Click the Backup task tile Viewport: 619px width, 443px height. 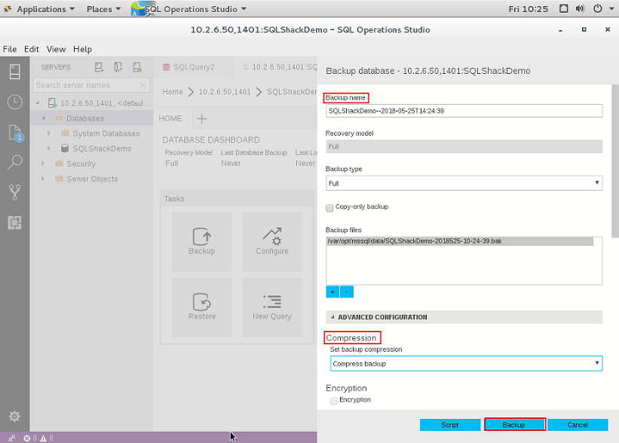pyautogui.click(x=202, y=242)
